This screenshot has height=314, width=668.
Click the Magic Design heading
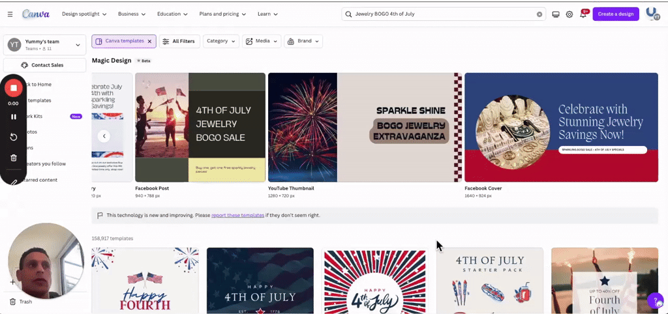coord(112,61)
